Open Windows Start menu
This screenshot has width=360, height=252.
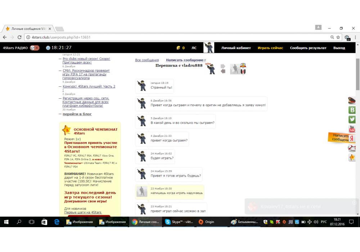[6, 222]
